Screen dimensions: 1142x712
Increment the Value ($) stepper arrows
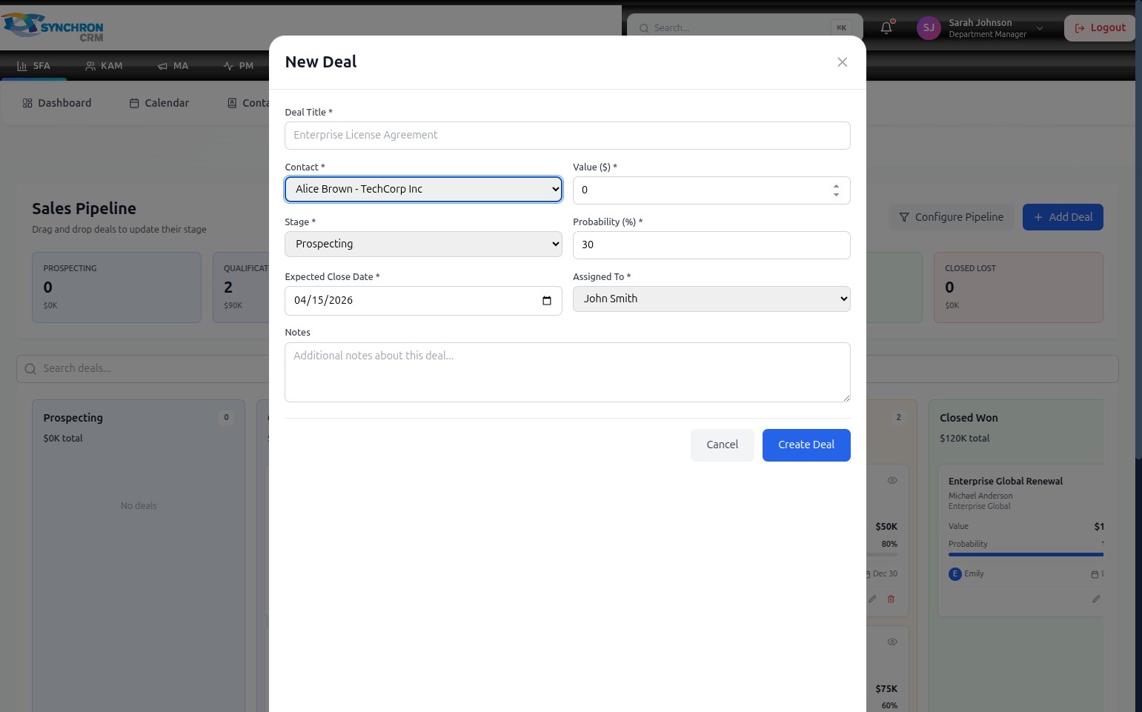pyautogui.click(x=836, y=186)
